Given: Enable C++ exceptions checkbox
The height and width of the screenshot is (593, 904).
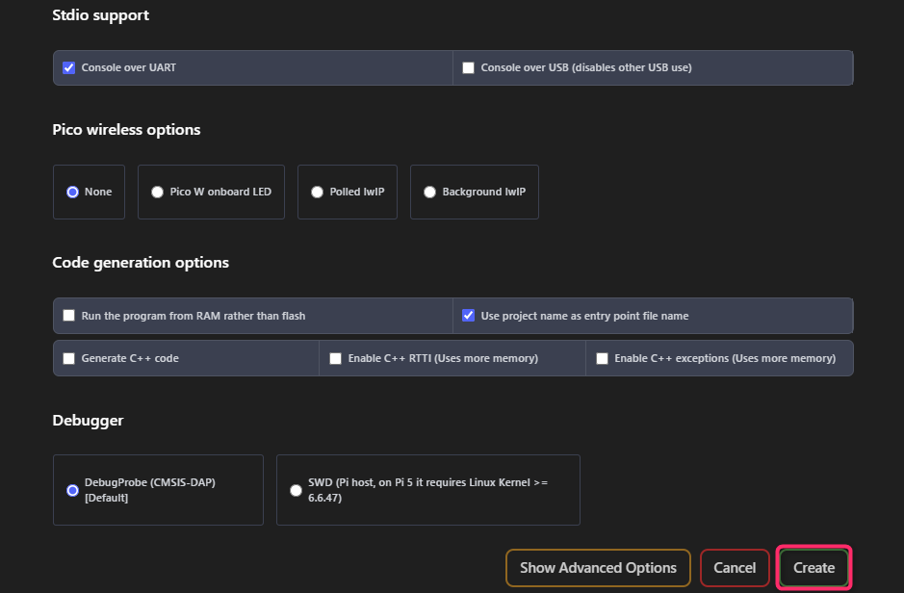Looking at the screenshot, I should [602, 358].
